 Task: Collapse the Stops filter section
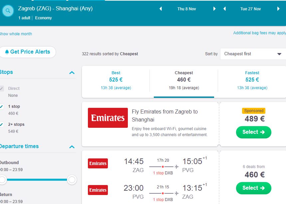(72, 73)
